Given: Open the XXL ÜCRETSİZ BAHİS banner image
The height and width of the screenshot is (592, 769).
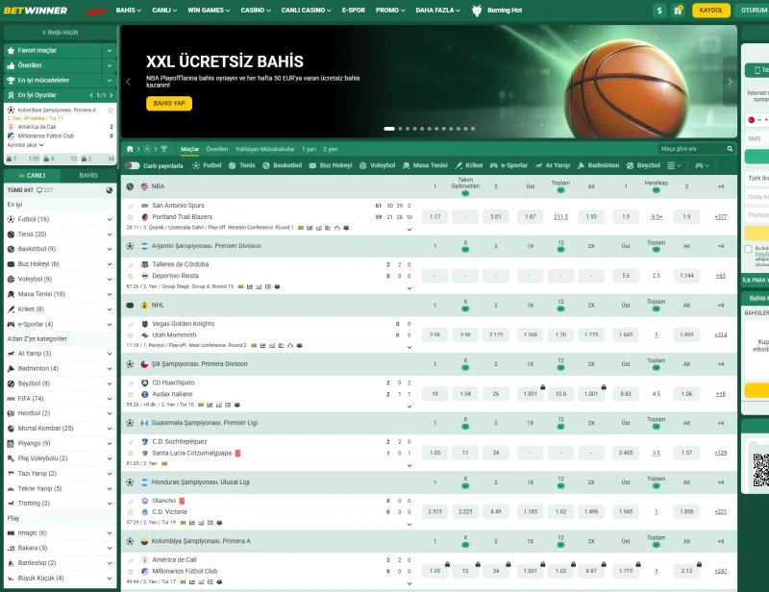Looking at the screenshot, I should [x=429, y=82].
